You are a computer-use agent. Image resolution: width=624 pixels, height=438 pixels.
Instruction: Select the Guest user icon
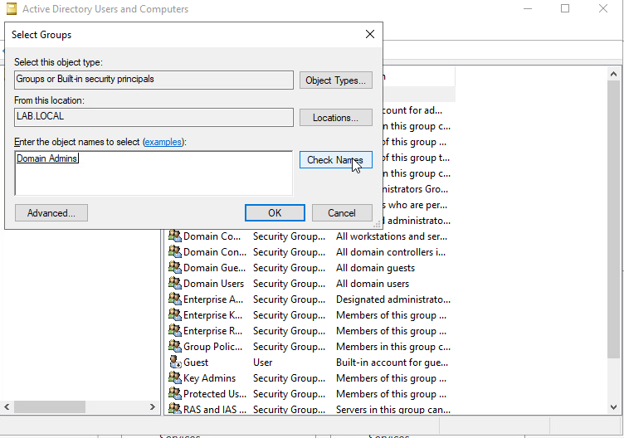coord(175,362)
